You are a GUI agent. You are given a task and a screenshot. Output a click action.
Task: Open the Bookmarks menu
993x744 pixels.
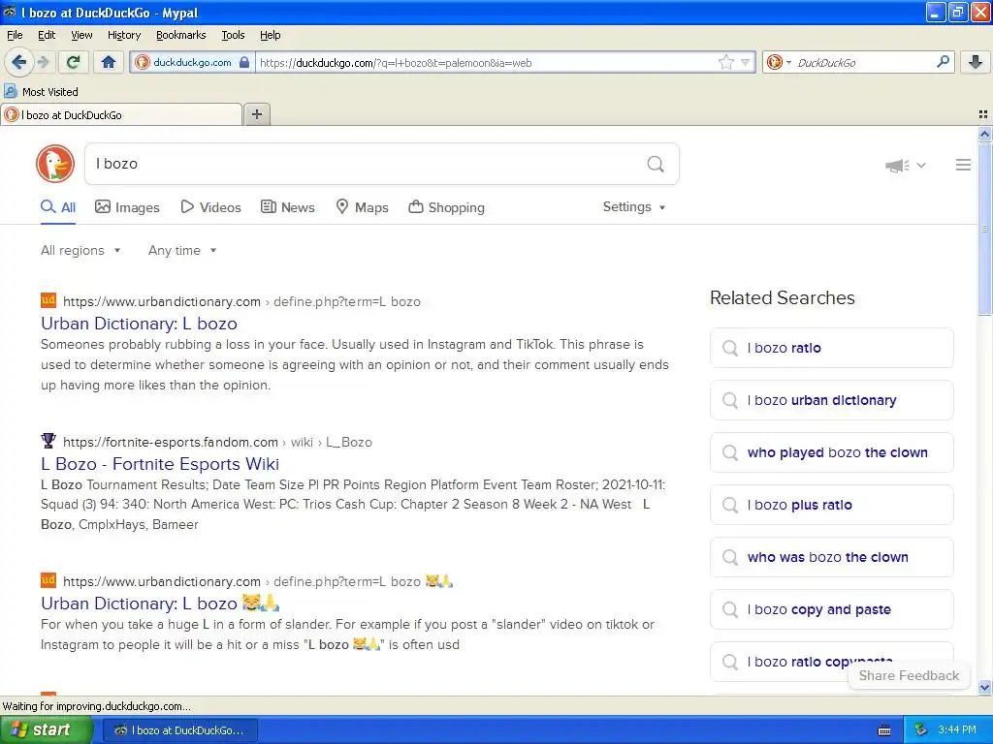[x=180, y=35]
